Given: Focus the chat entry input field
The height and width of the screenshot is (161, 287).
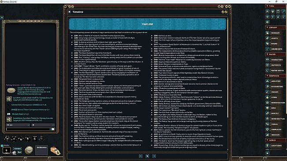Looking at the screenshot, I should point(30,129).
